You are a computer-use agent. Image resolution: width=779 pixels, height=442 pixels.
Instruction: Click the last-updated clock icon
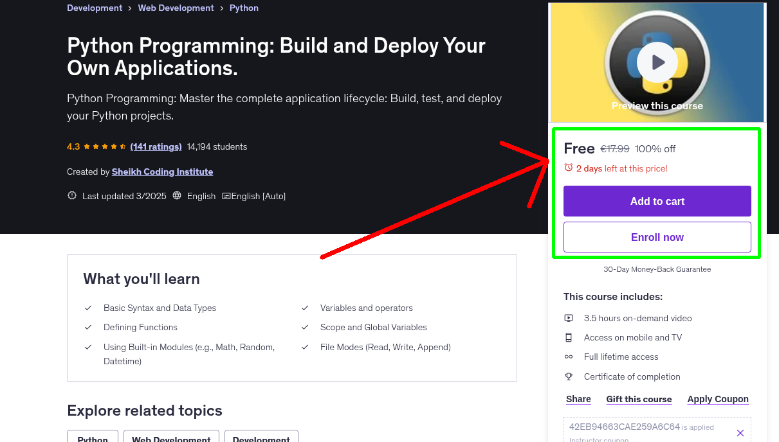[71, 196]
